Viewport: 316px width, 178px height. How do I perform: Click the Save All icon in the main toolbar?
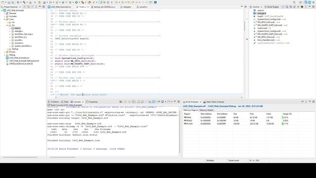[12, 2]
